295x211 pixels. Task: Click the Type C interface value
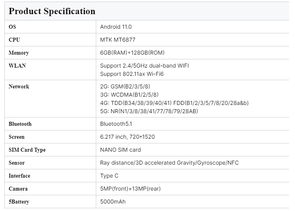[109, 176]
